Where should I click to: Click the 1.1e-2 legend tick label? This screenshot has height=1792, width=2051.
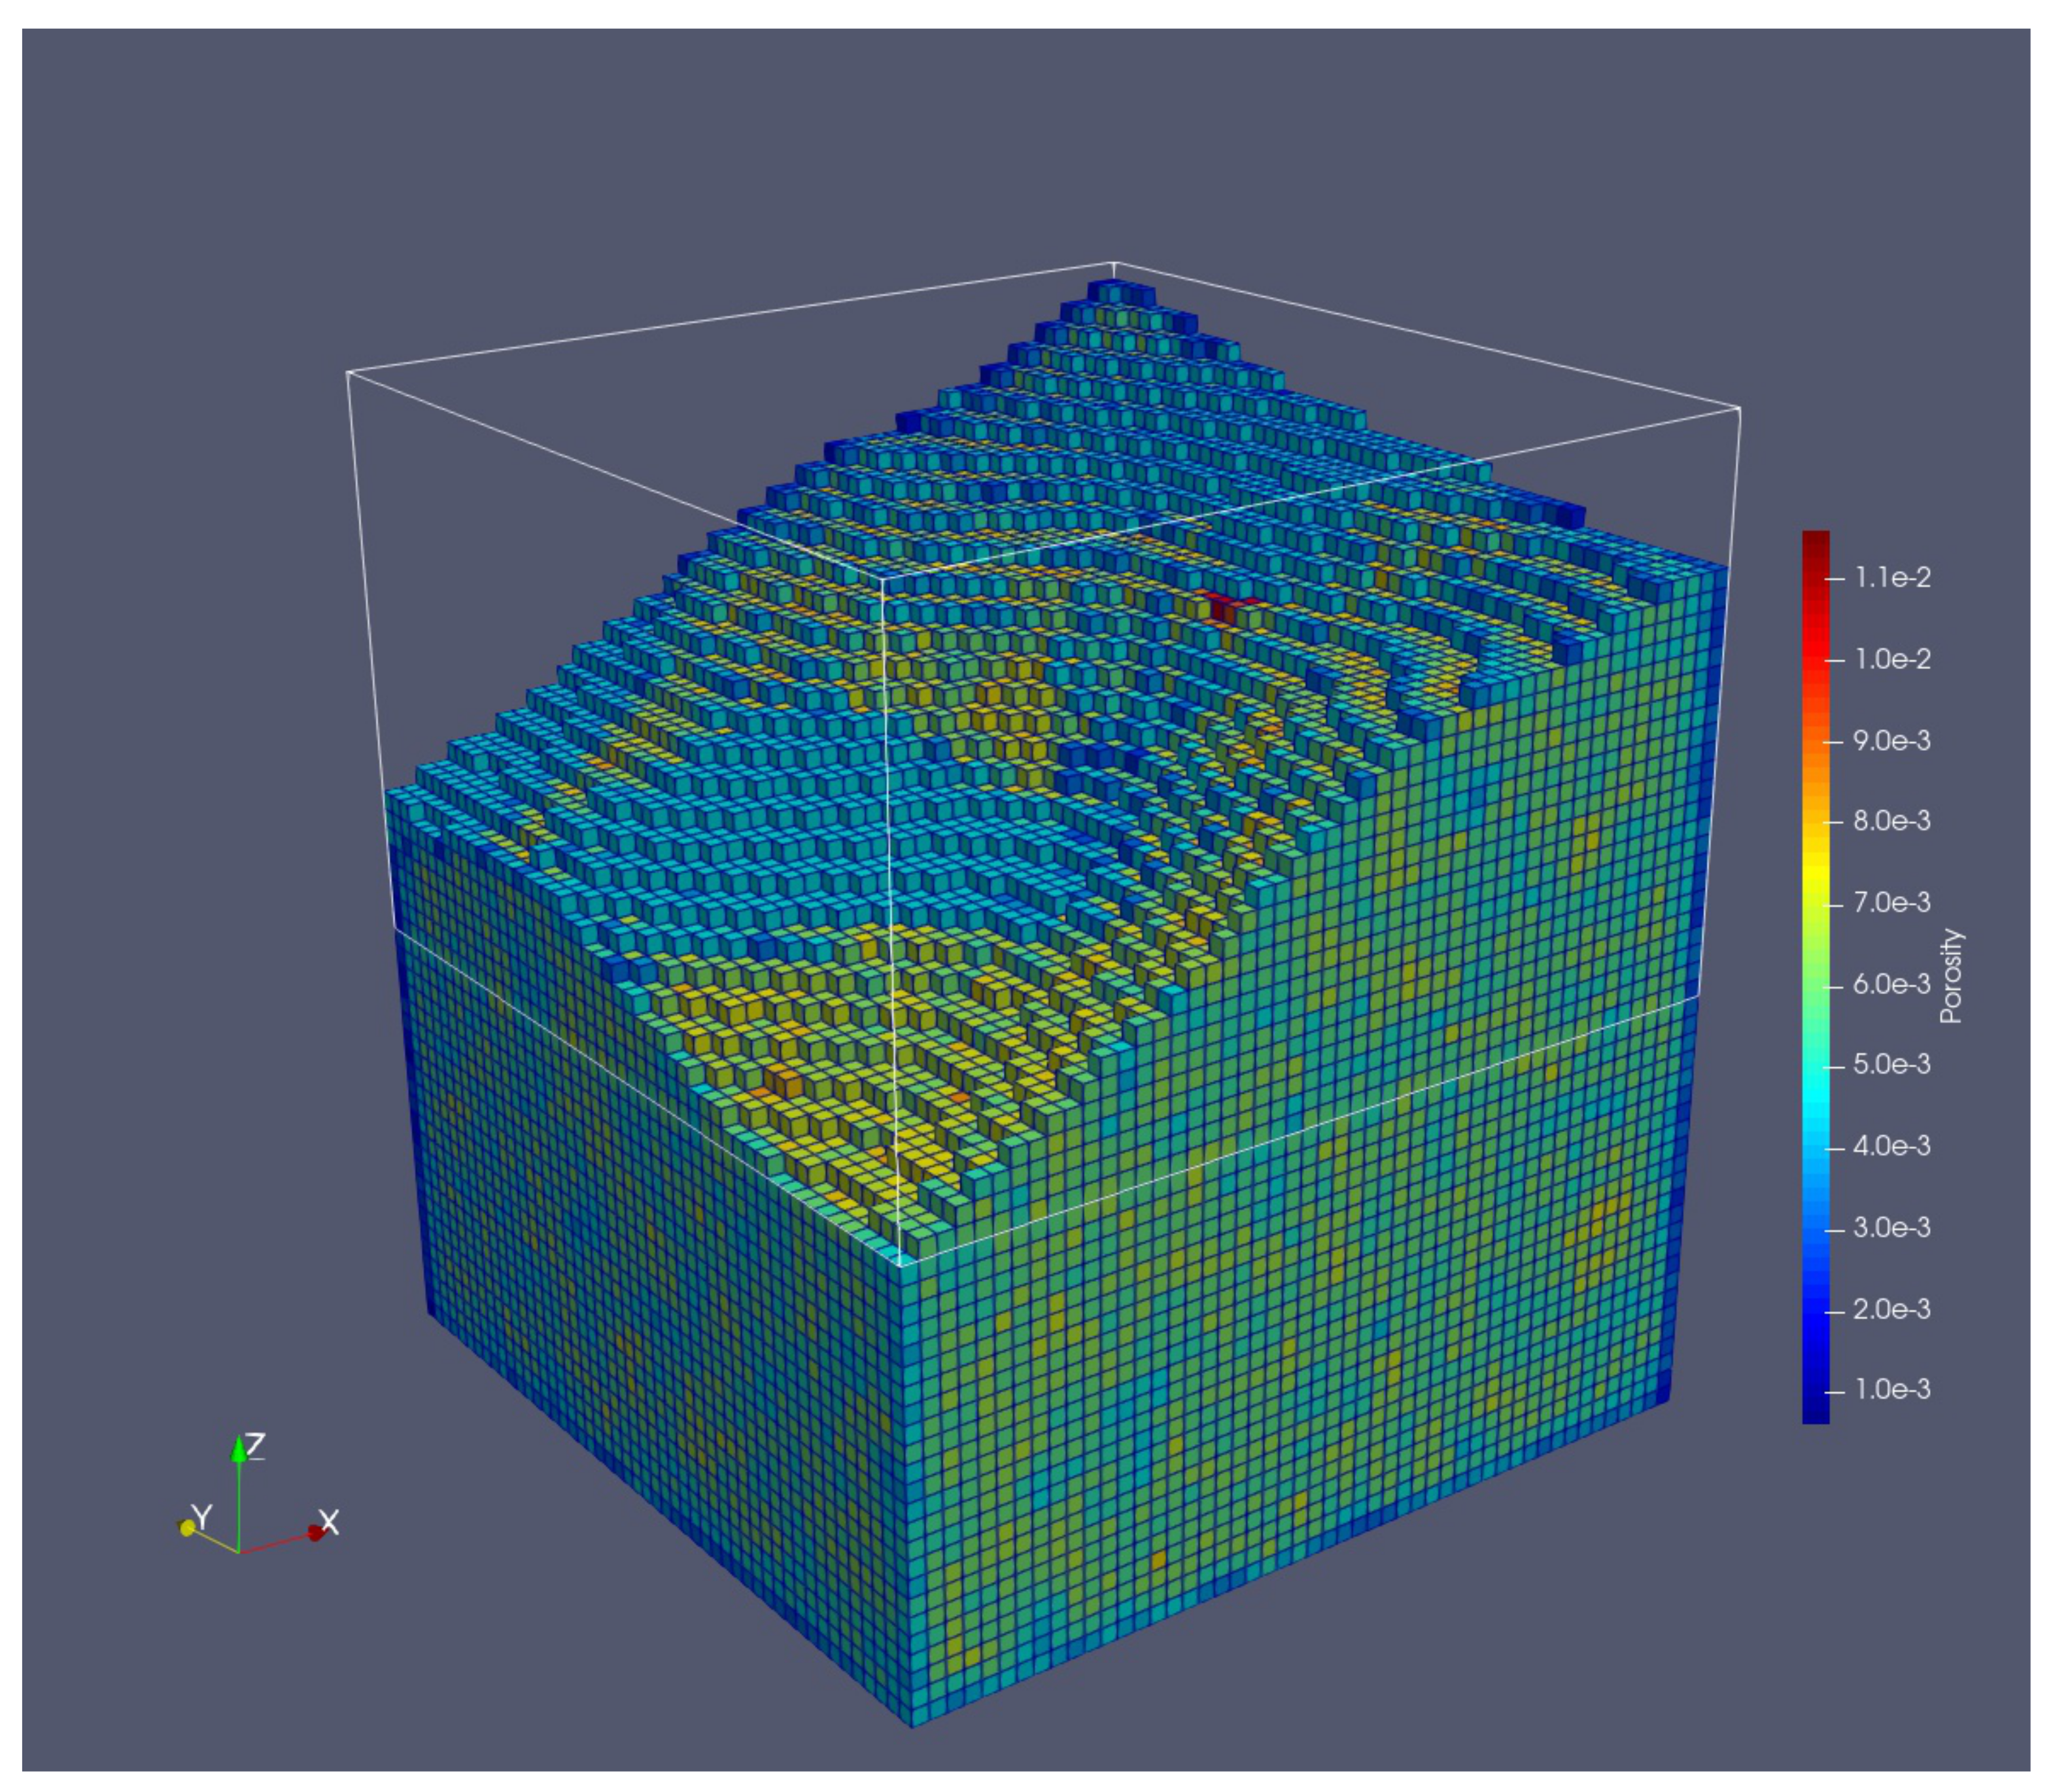(1892, 577)
